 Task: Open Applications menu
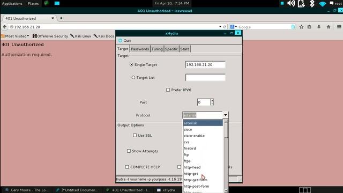click(12, 4)
